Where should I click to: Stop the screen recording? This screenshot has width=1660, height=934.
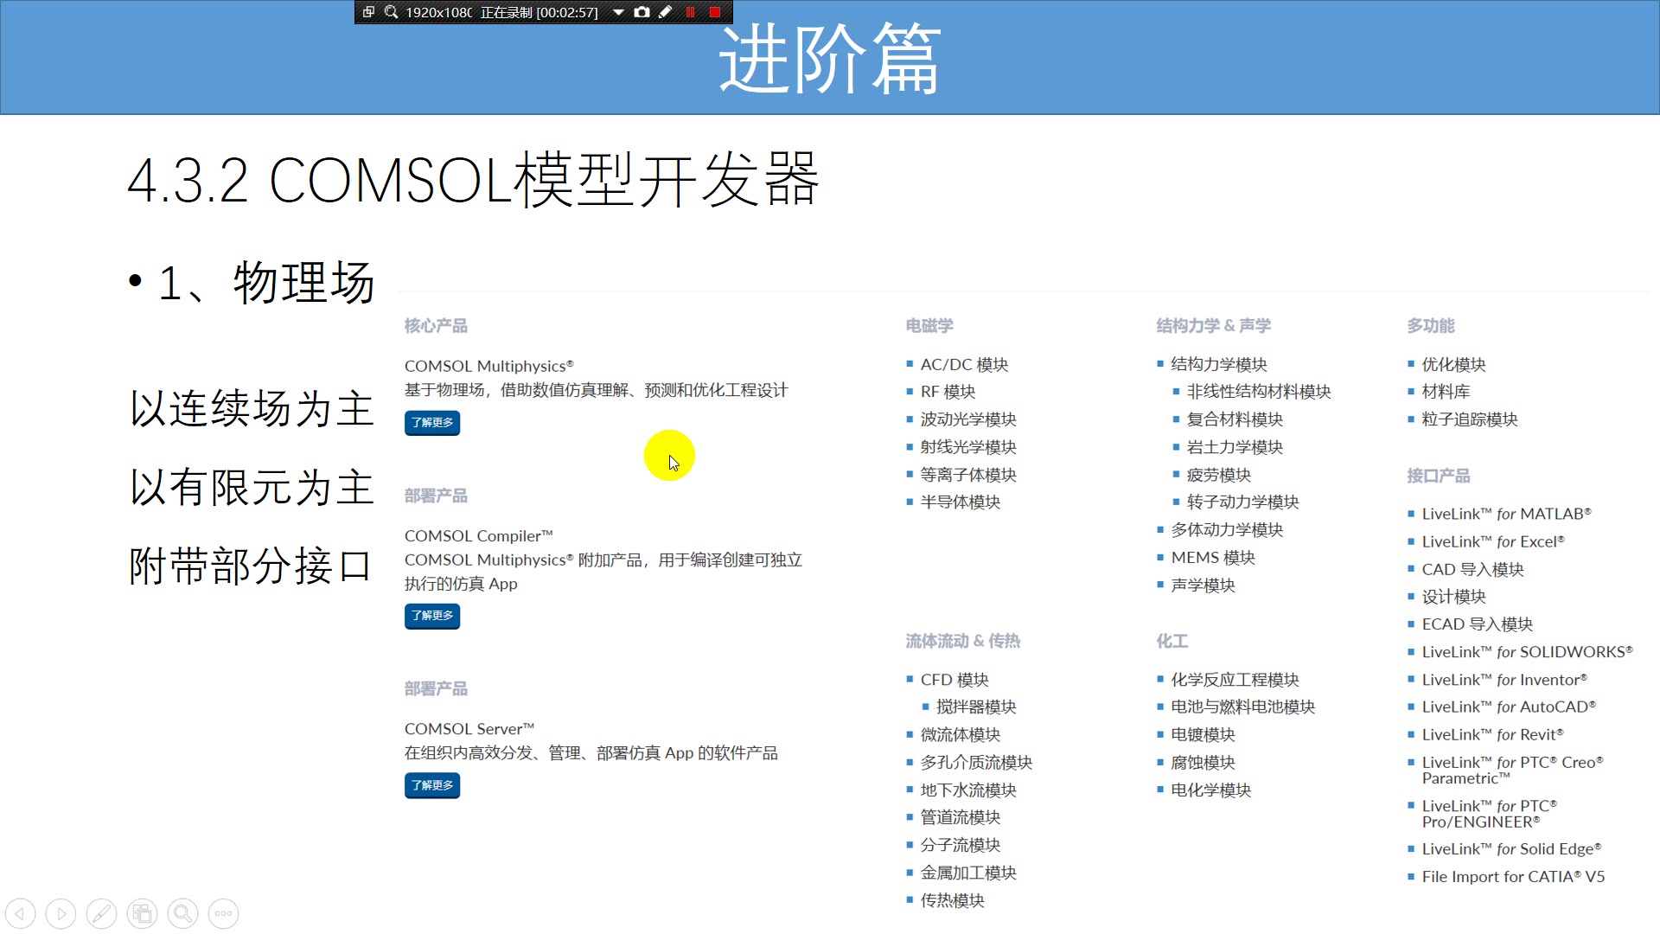pyautogui.click(x=715, y=12)
